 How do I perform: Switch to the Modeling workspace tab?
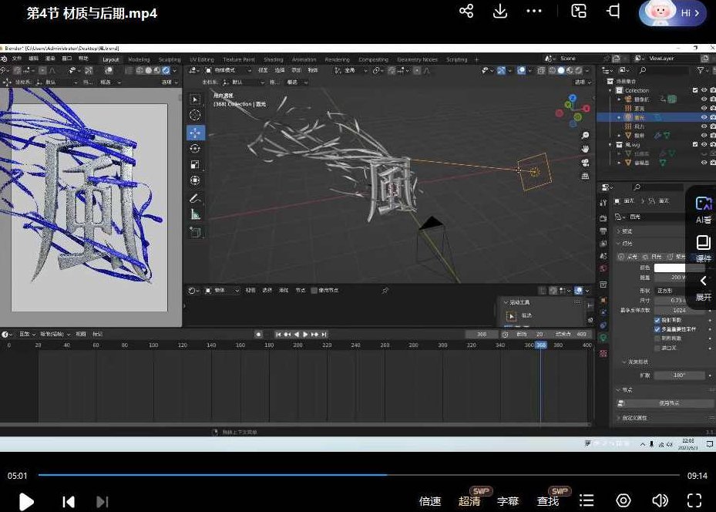pyautogui.click(x=139, y=59)
